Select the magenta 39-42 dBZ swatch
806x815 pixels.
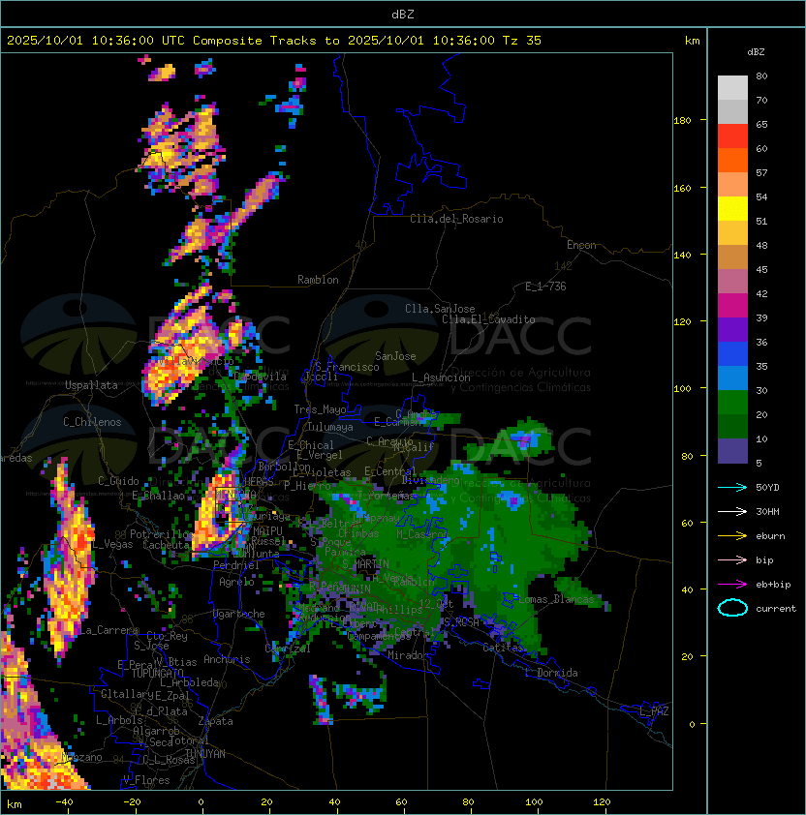tap(732, 305)
